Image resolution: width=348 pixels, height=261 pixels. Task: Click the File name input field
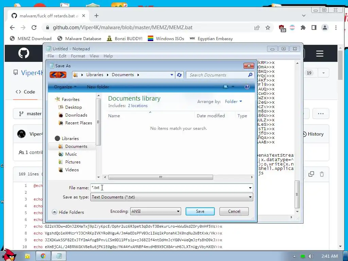coord(170,188)
